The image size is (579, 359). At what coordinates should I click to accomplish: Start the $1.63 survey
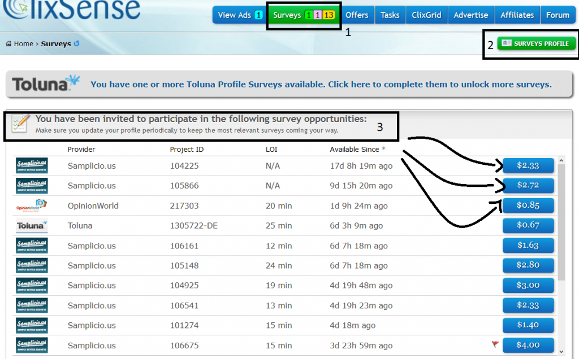(x=528, y=245)
